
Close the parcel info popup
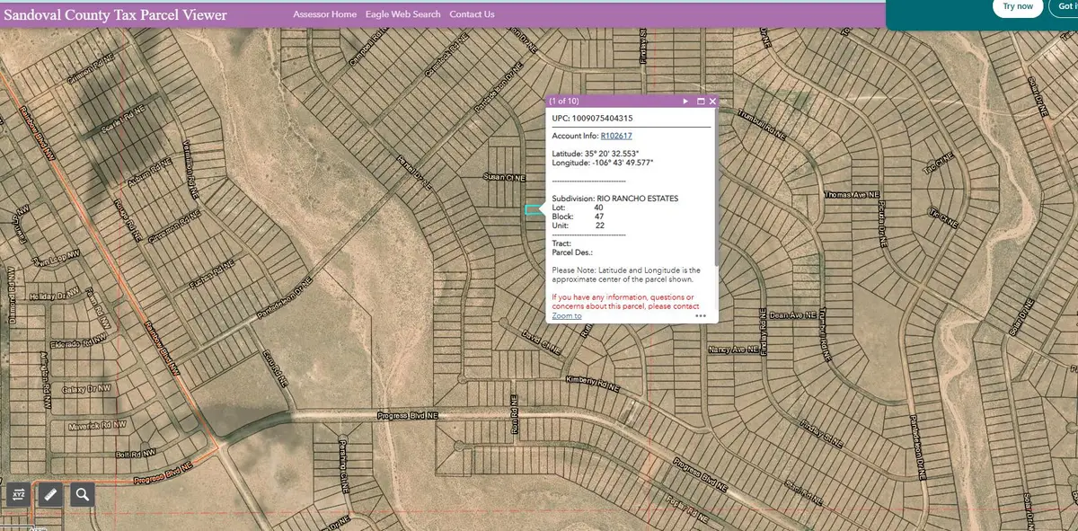712,102
